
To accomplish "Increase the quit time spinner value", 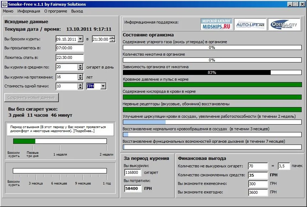I will (x=112, y=37).
